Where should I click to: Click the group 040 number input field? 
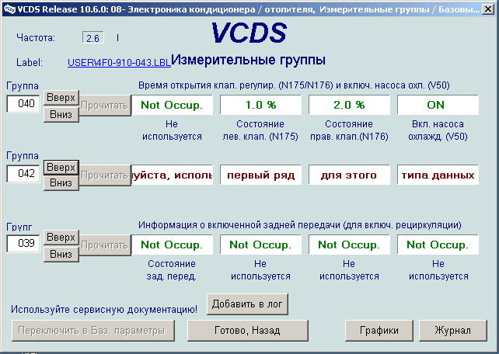pyautogui.click(x=23, y=103)
